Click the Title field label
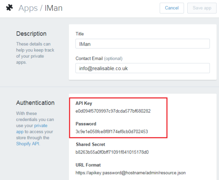 [x=79, y=34]
